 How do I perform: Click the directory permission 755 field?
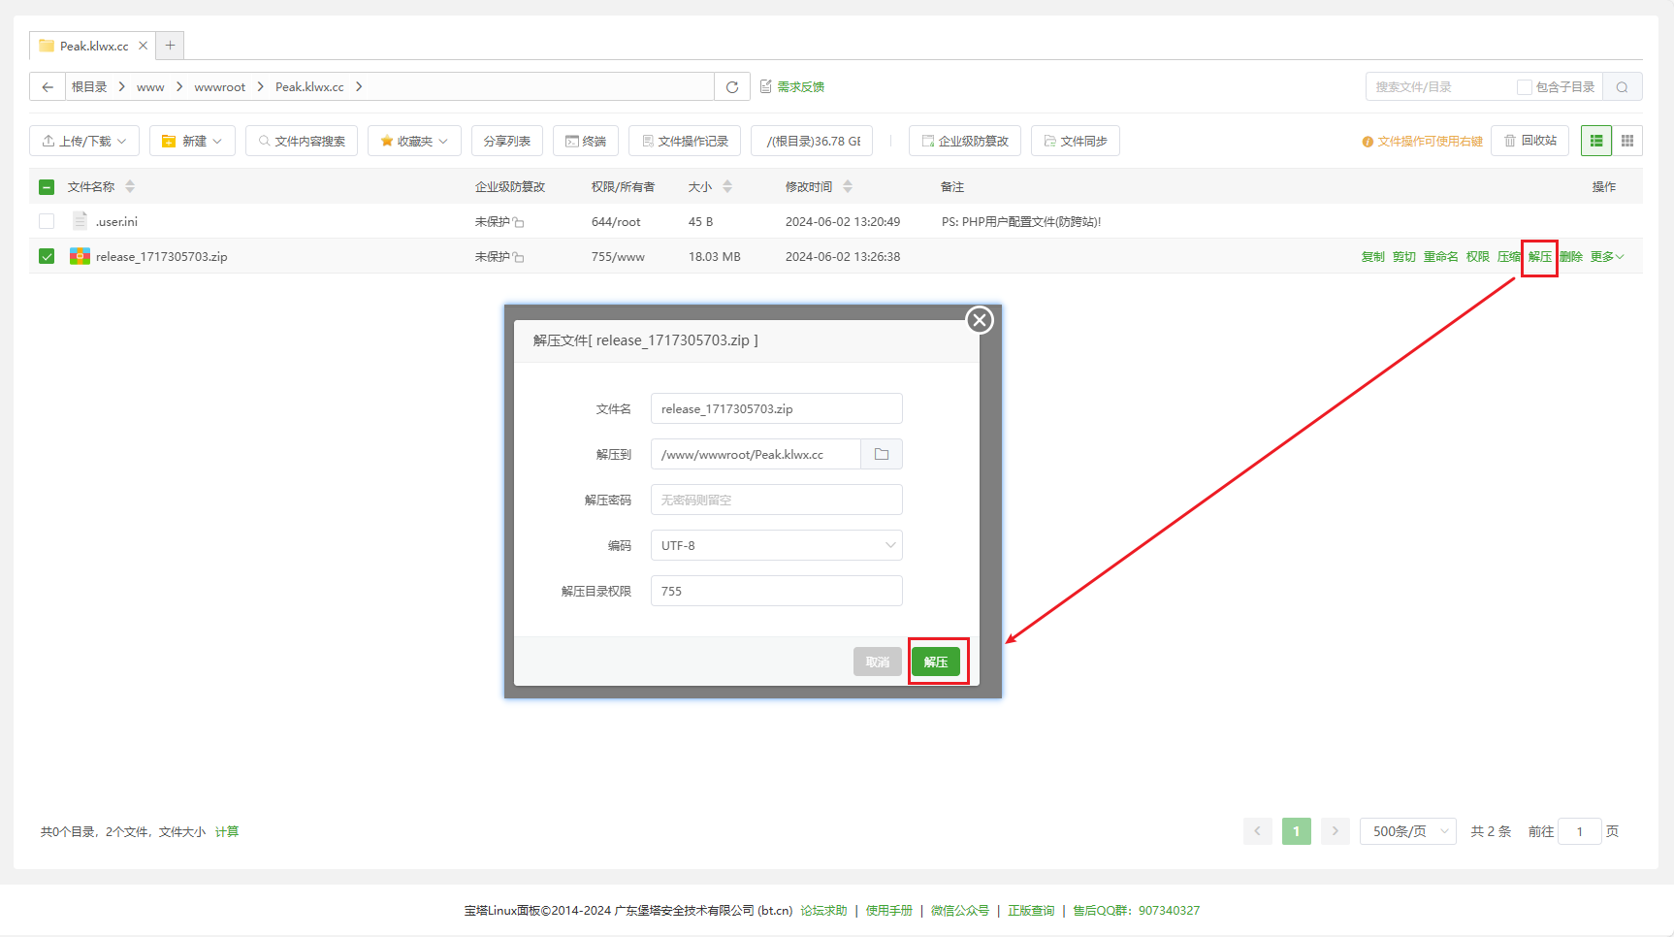[x=777, y=591]
